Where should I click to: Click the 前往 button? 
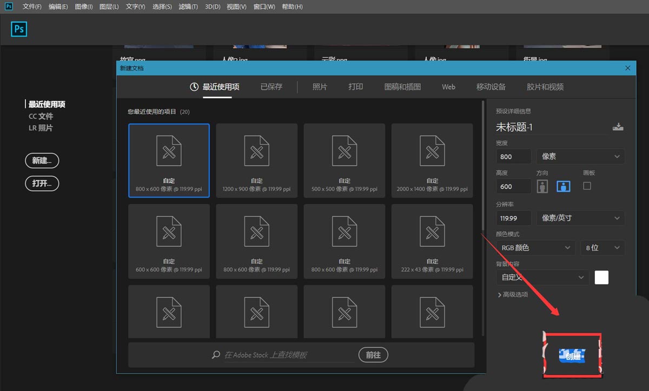pyautogui.click(x=373, y=355)
